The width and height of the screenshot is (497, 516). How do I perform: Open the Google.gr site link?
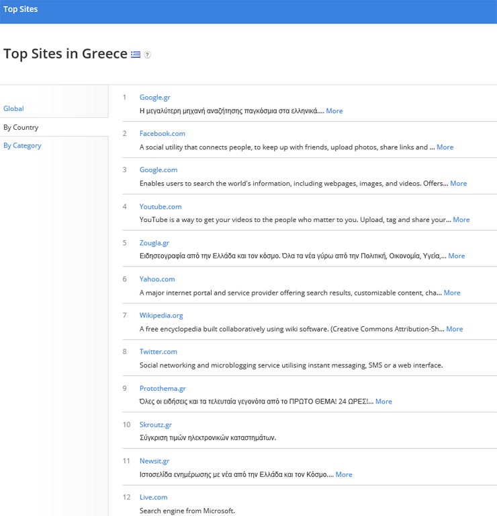tap(154, 97)
